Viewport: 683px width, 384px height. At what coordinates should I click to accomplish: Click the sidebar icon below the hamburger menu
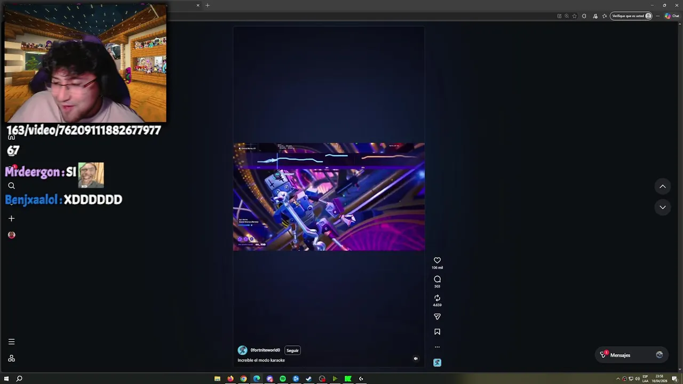[11, 358]
